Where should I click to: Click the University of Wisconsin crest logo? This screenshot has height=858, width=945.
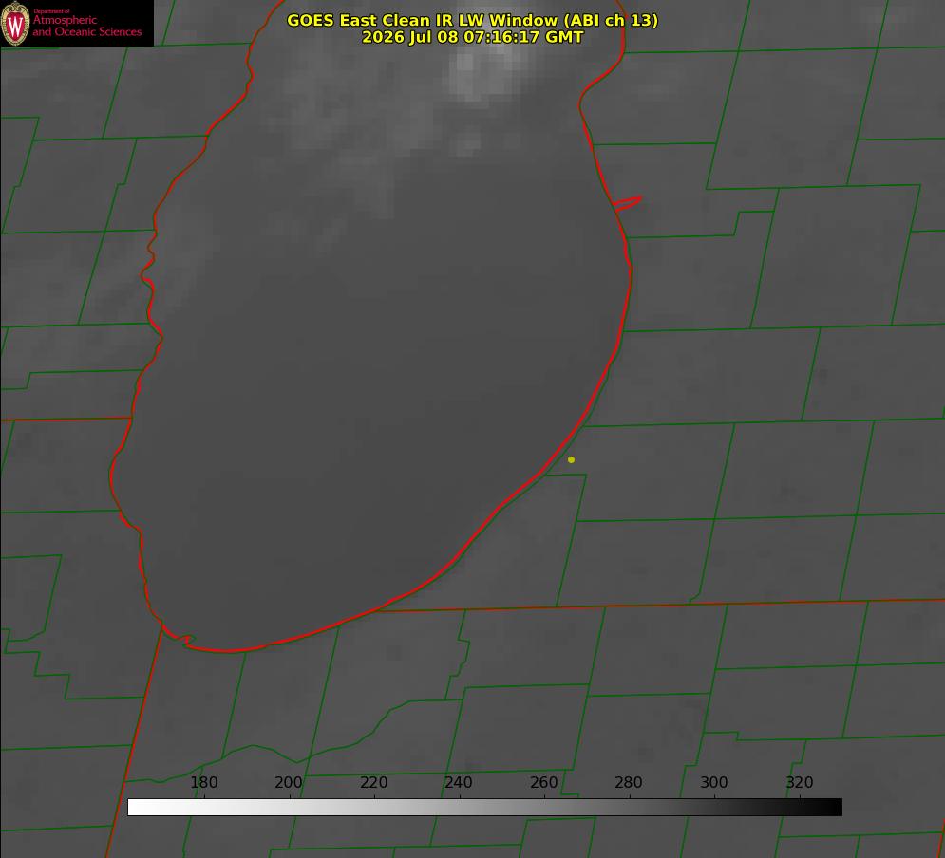tap(15, 23)
